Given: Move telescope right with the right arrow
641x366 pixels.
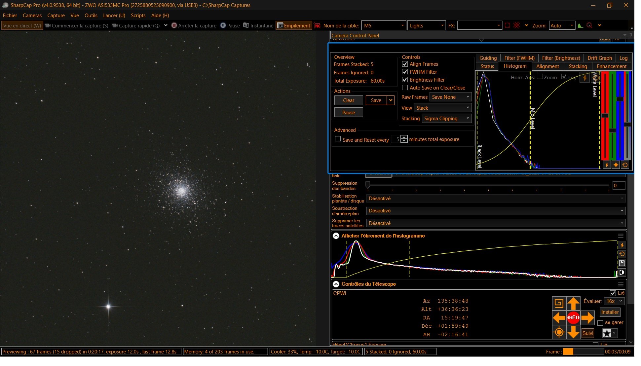Looking at the screenshot, I should coord(588,318).
